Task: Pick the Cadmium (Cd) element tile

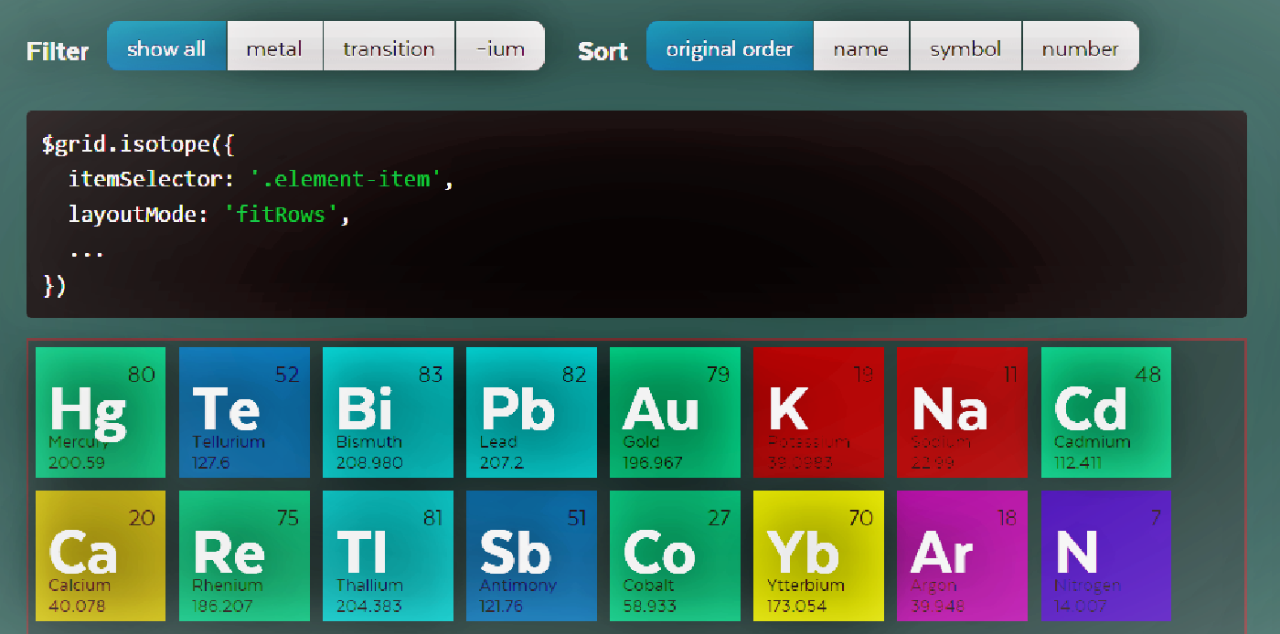Action: pos(1105,412)
